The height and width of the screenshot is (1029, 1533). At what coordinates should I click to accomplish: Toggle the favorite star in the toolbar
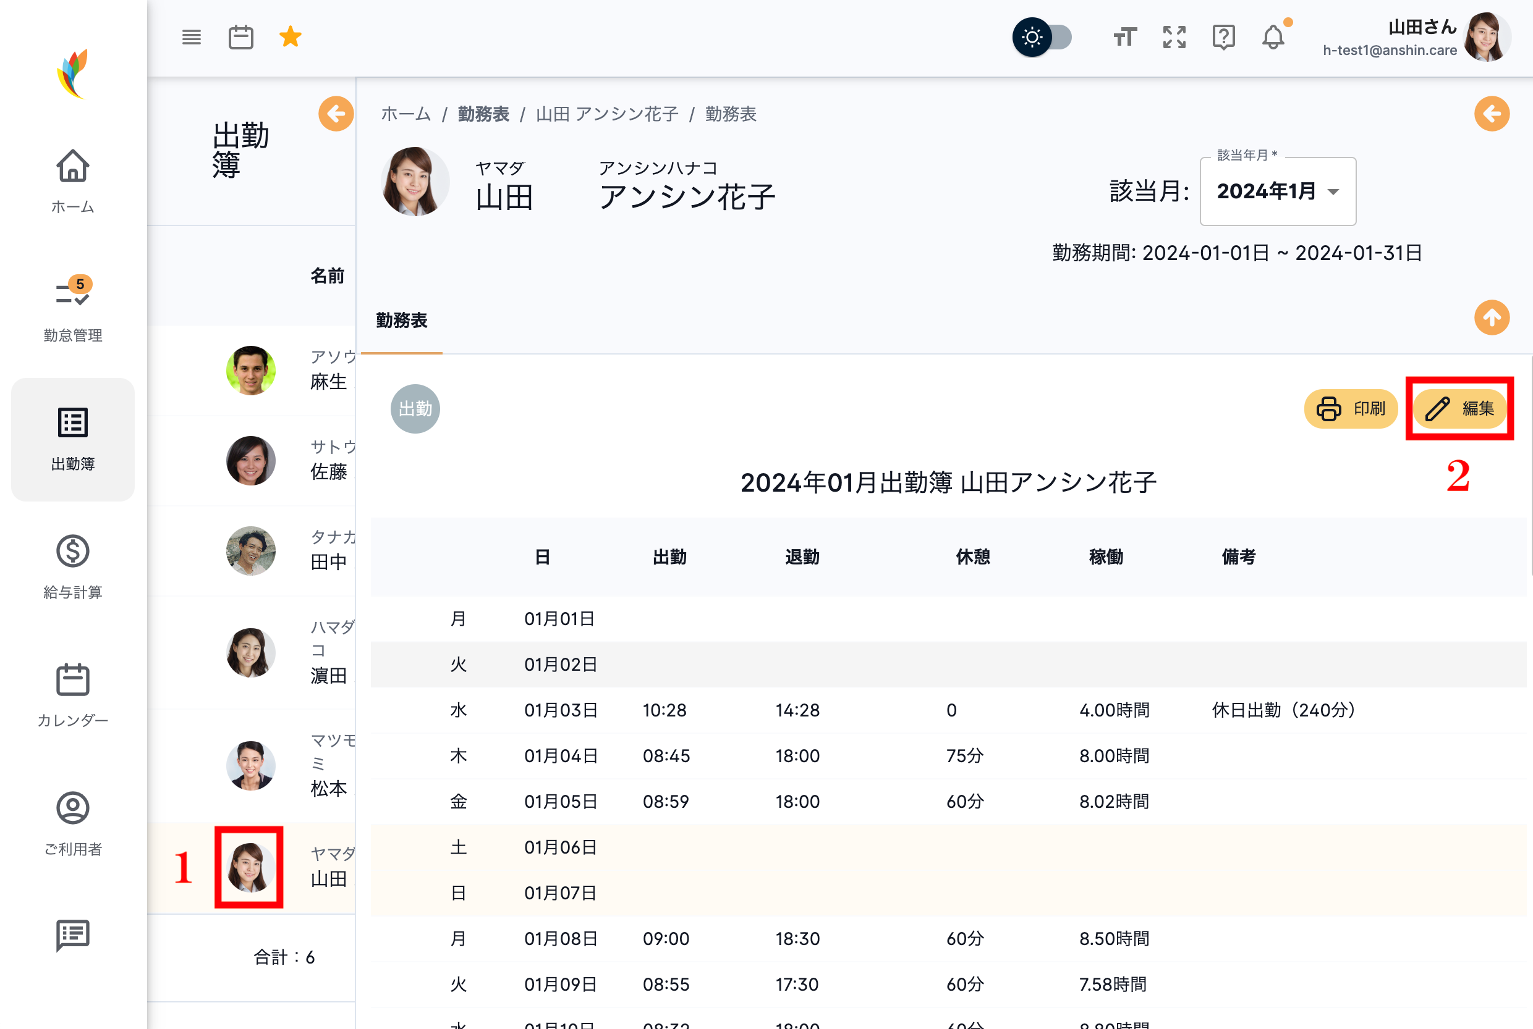290,38
